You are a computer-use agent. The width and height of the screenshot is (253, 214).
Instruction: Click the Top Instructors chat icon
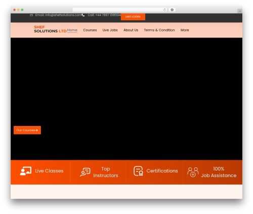click(x=85, y=172)
